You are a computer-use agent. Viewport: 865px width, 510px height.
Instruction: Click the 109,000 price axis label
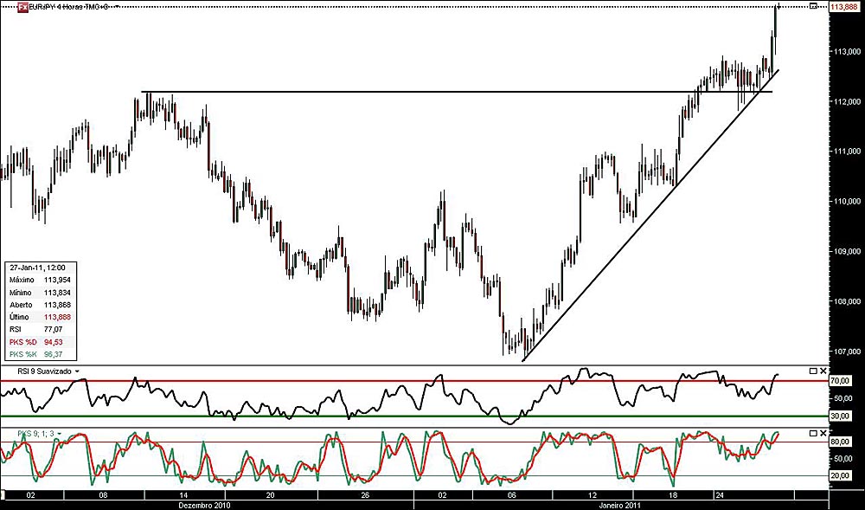848,252
